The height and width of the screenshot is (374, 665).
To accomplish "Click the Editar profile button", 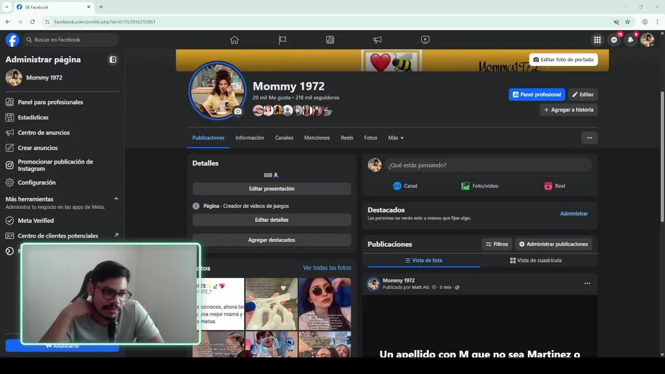I will pyautogui.click(x=583, y=95).
